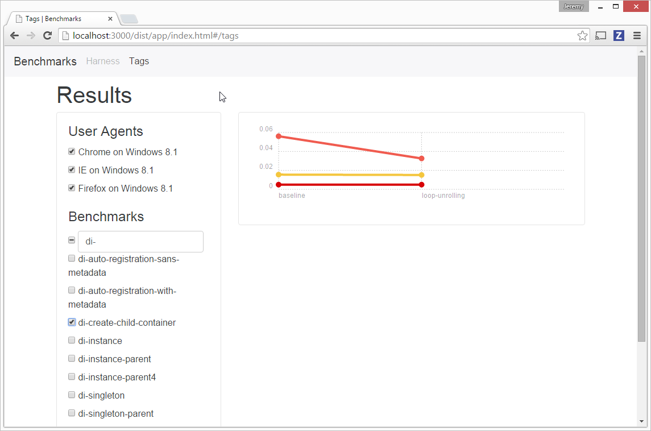This screenshot has height=431, width=651.
Task: Click the vertical scrollbar thumb
Action: pos(641,199)
